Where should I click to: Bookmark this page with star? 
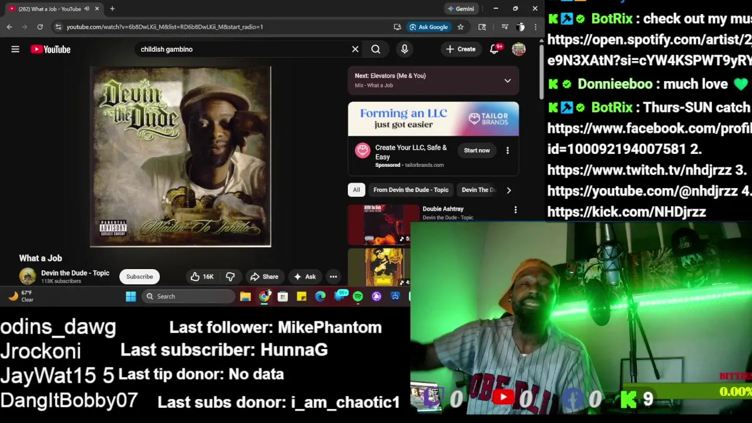(461, 27)
